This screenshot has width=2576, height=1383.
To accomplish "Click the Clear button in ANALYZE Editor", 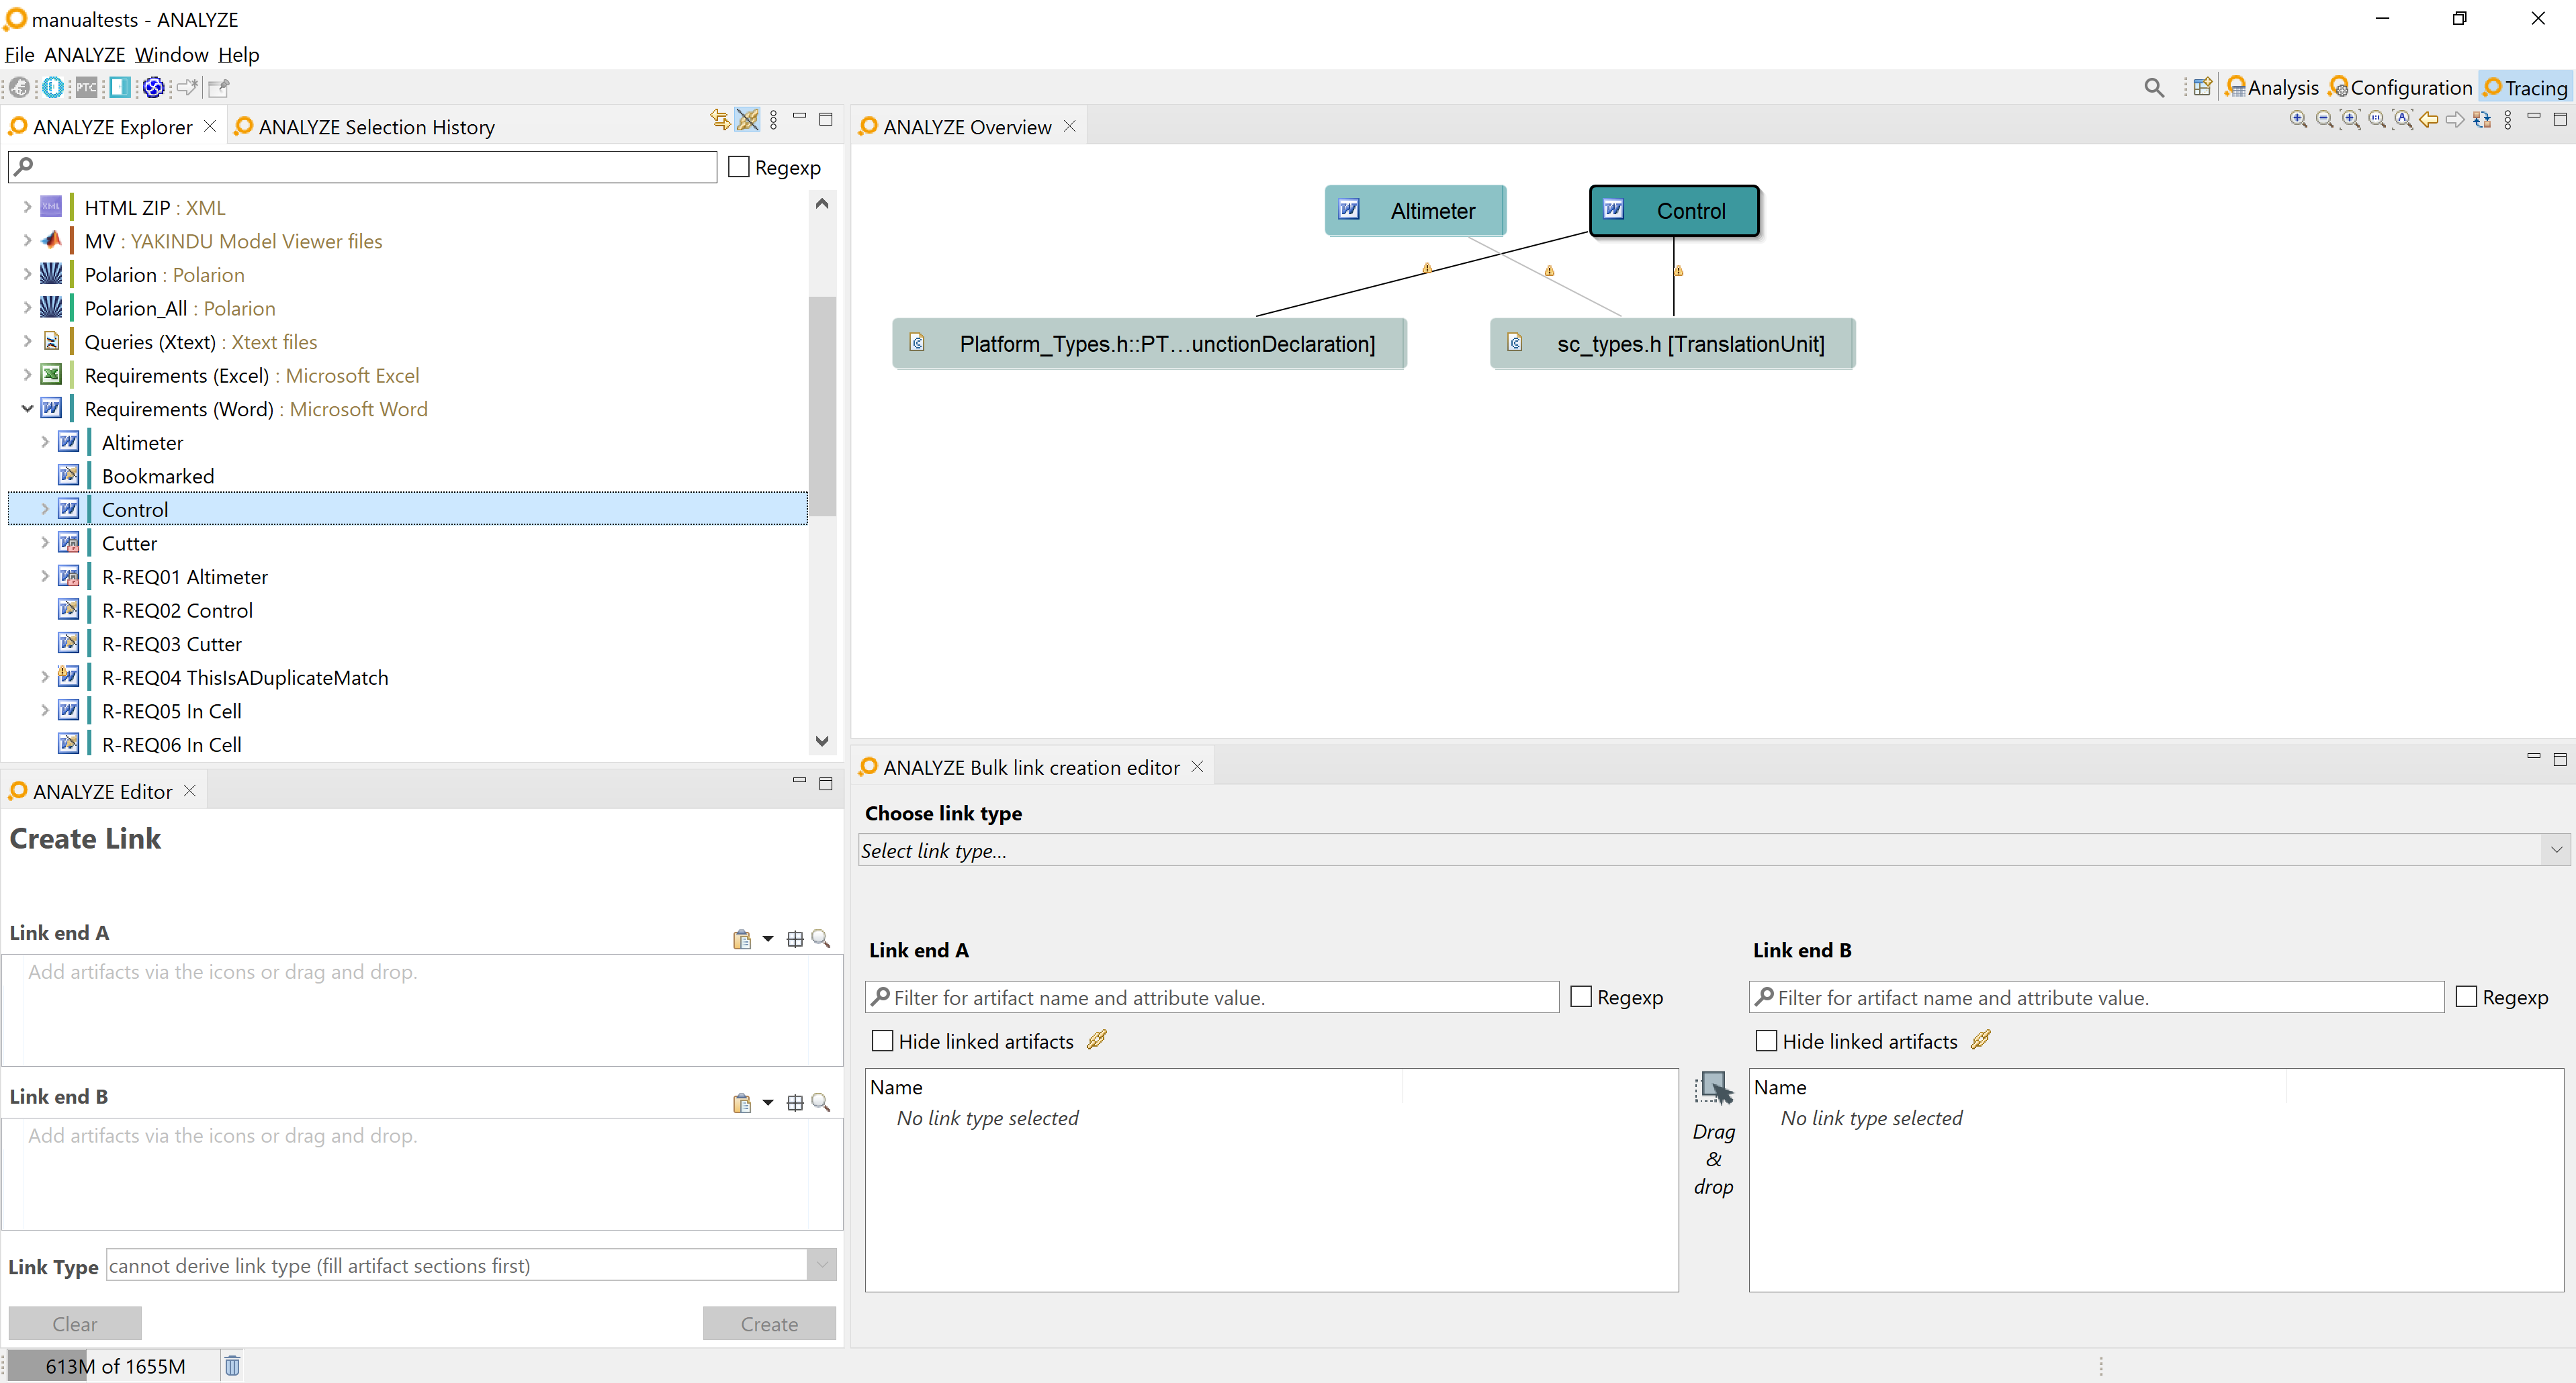I will tap(75, 1323).
